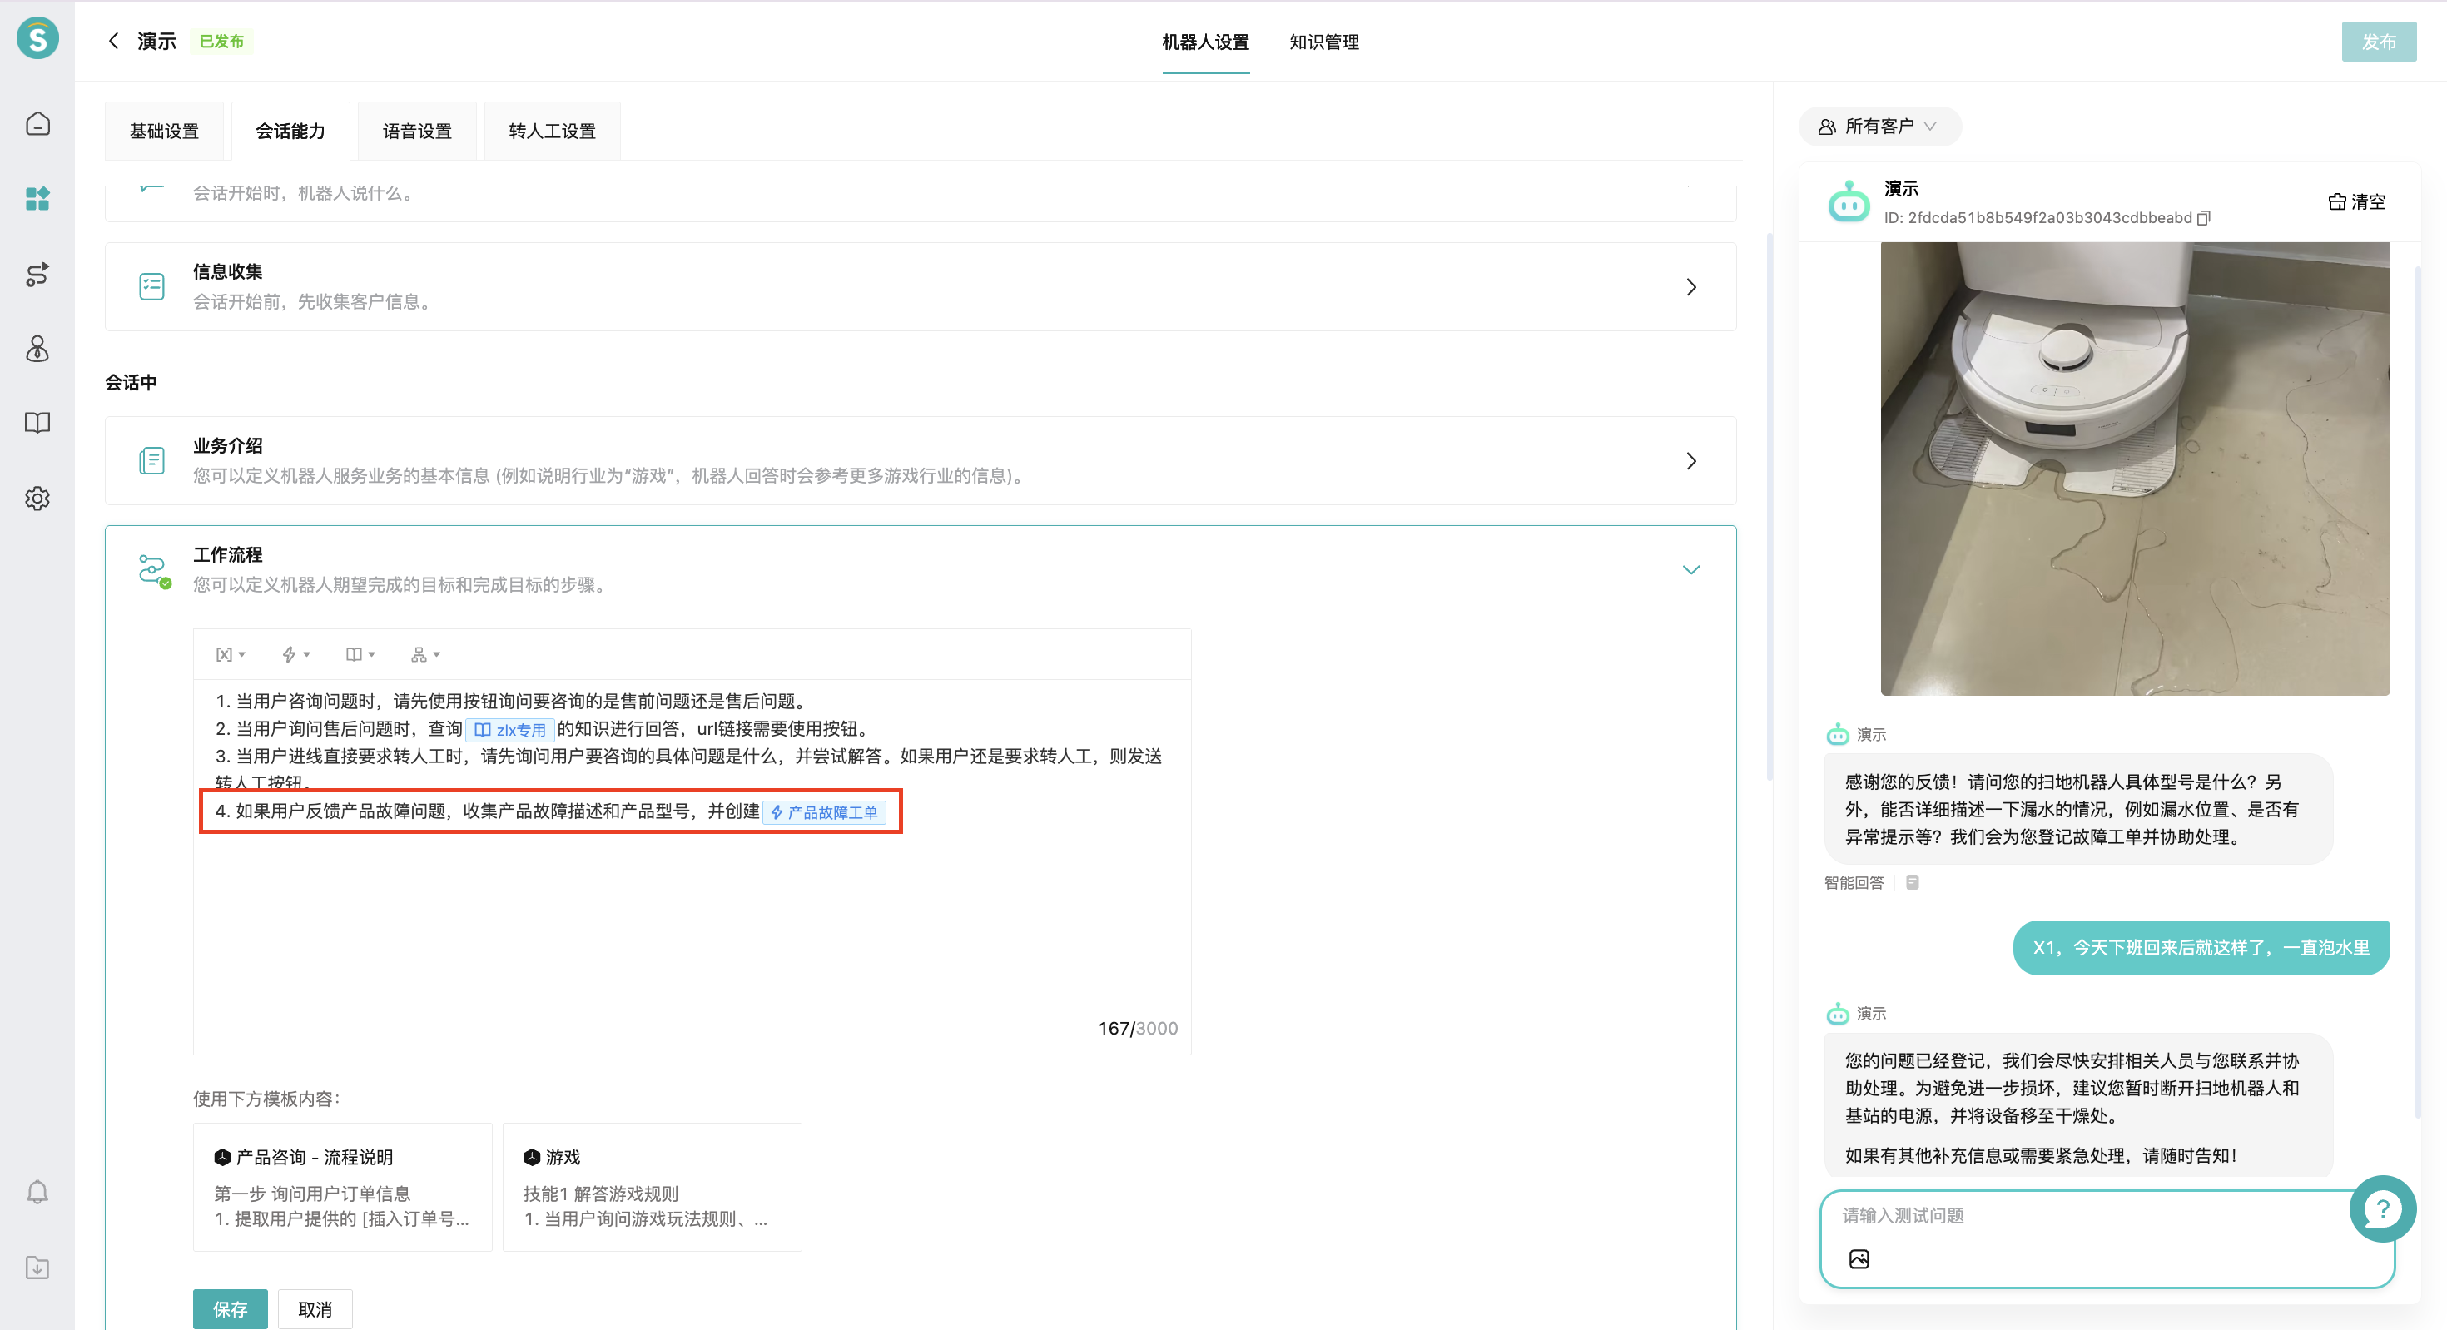Open the 所有客户 customer dropdown

pyautogui.click(x=1879, y=127)
